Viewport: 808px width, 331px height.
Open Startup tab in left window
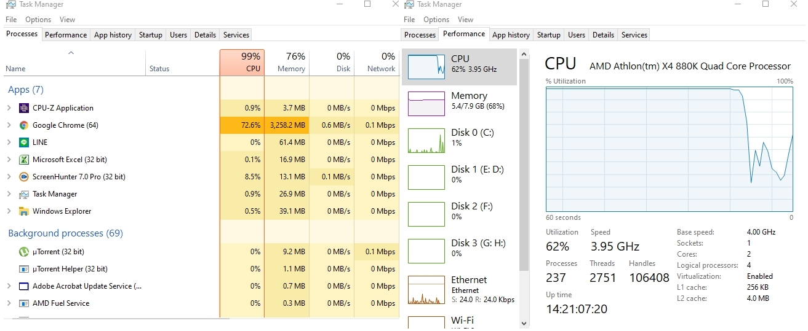pyautogui.click(x=151, y=35)
